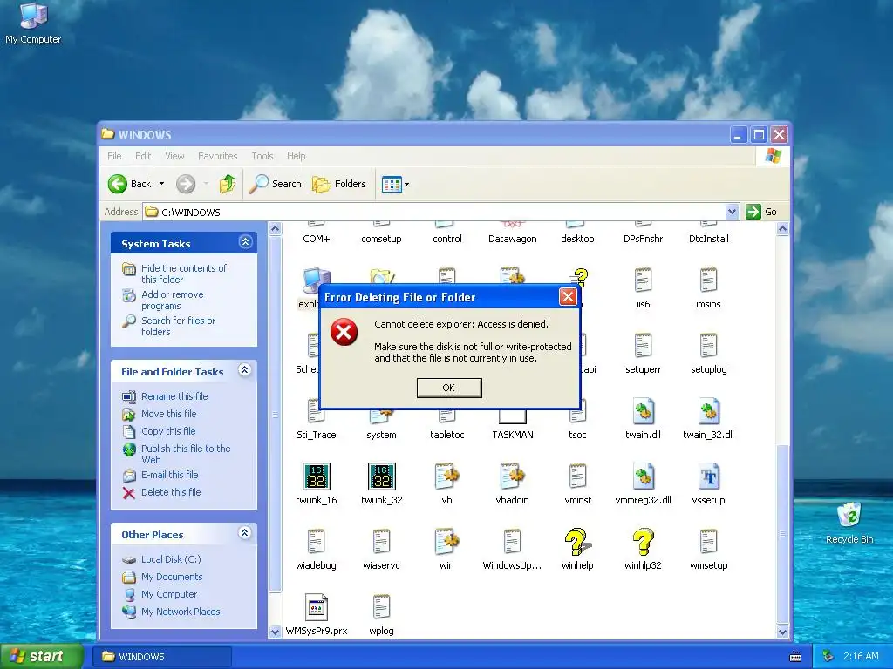Select the vssetup font file icon
Image resolution: width=893 pixels, height=669 pixels.
click(x=708, y=476)
